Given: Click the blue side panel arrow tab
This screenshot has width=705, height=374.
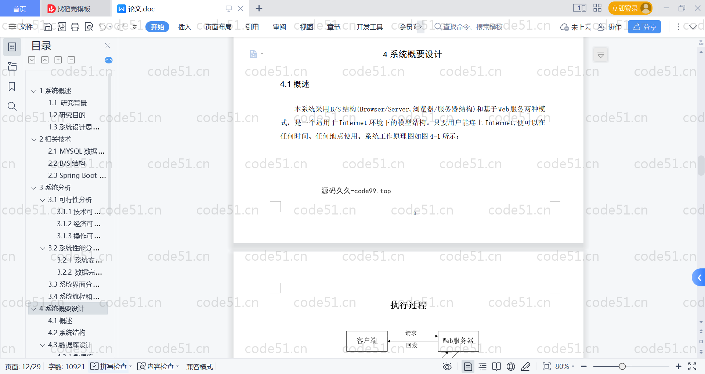Looking at the screenshot, I should click(699, 278).
